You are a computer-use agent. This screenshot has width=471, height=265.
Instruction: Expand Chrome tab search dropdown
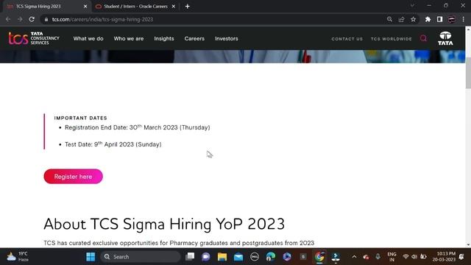(412, 6)
